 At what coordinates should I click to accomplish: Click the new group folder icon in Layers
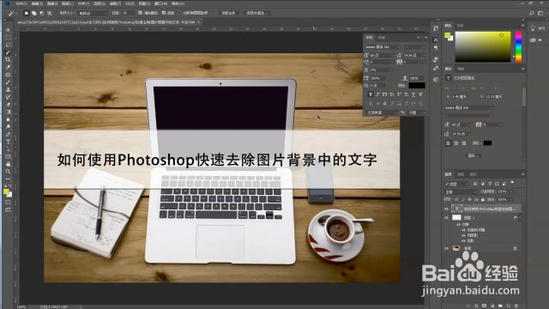[x=500, y=306]
